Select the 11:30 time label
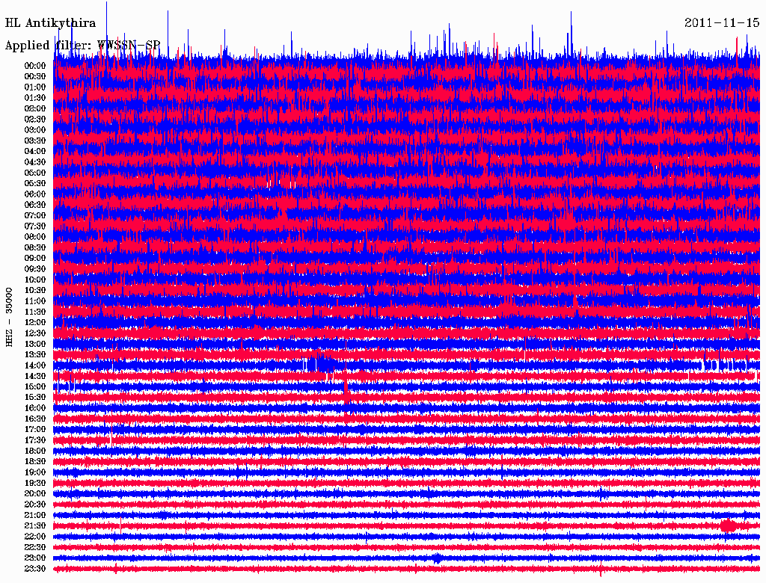Image resolution: width=766 pixels, height=583 pixels. pyautogui.click(x=35, y=312)
